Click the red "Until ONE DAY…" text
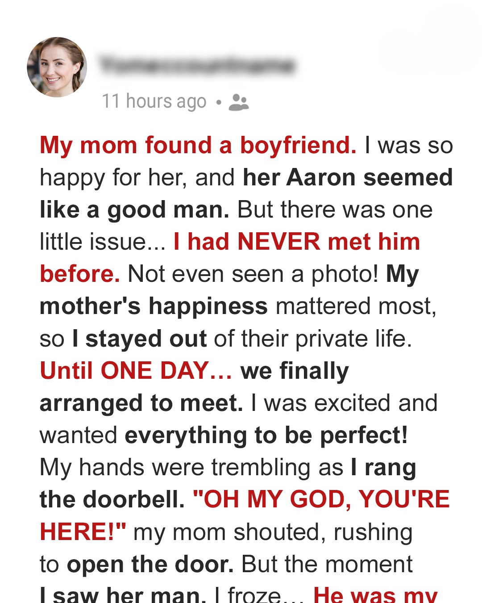 [x=136, y=371]
